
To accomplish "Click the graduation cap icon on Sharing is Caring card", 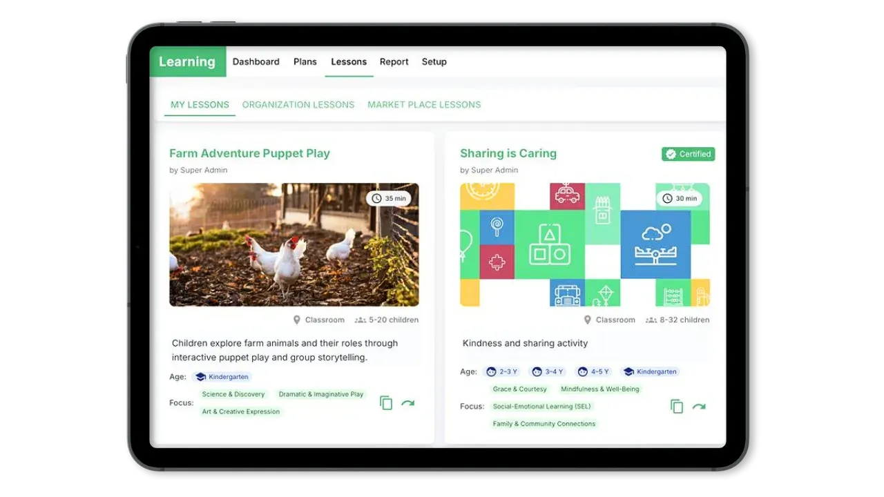I will (628, 371).
